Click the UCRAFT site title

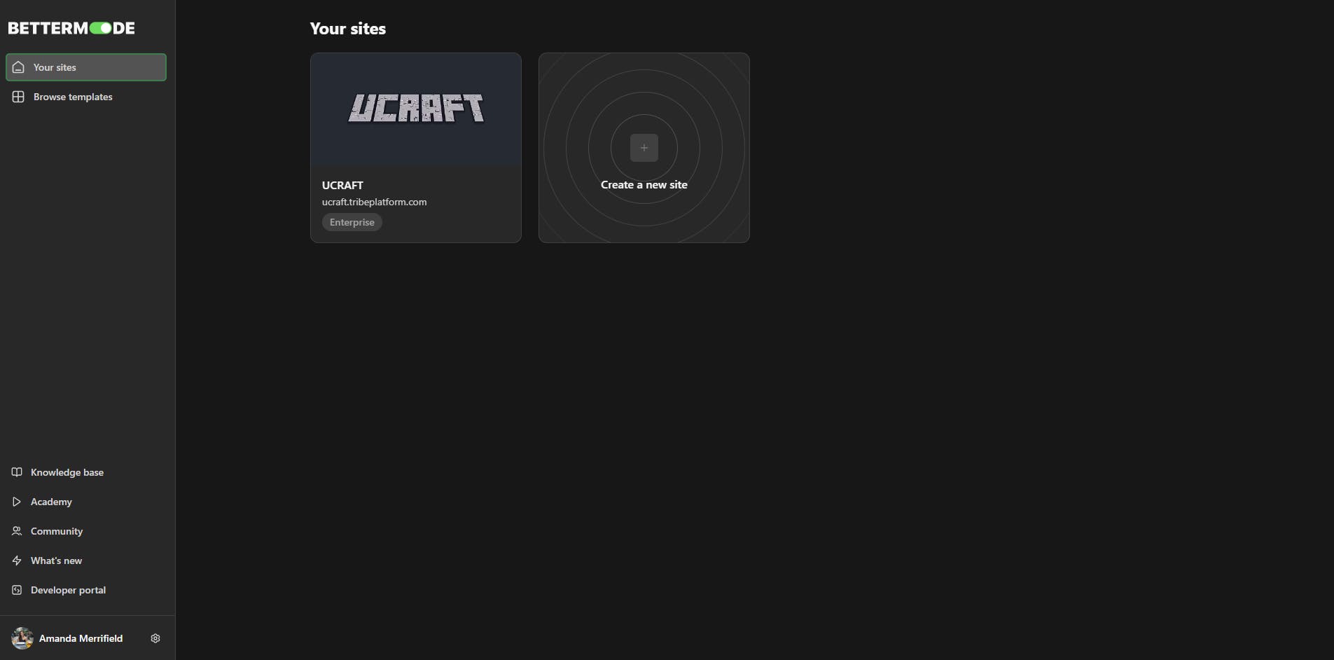(x=342, y=185)
